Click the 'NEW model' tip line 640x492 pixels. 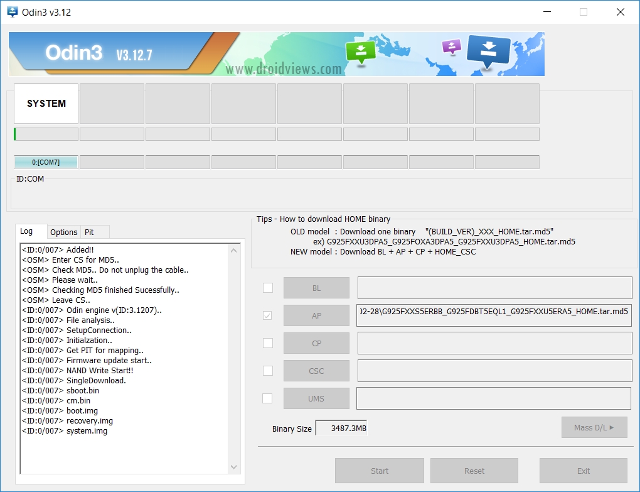pos(383,252)
